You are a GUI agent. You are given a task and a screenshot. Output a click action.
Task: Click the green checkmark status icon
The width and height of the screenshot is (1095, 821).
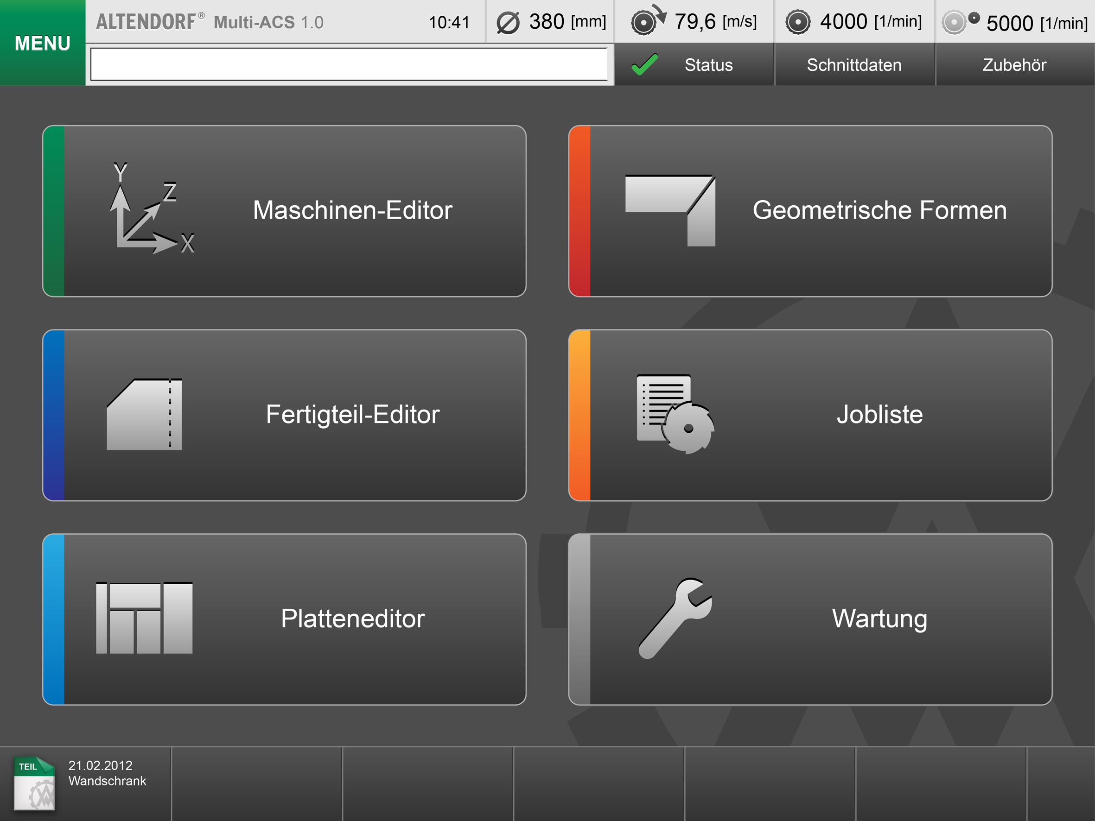pyautogui.click(x=644, y=64)
